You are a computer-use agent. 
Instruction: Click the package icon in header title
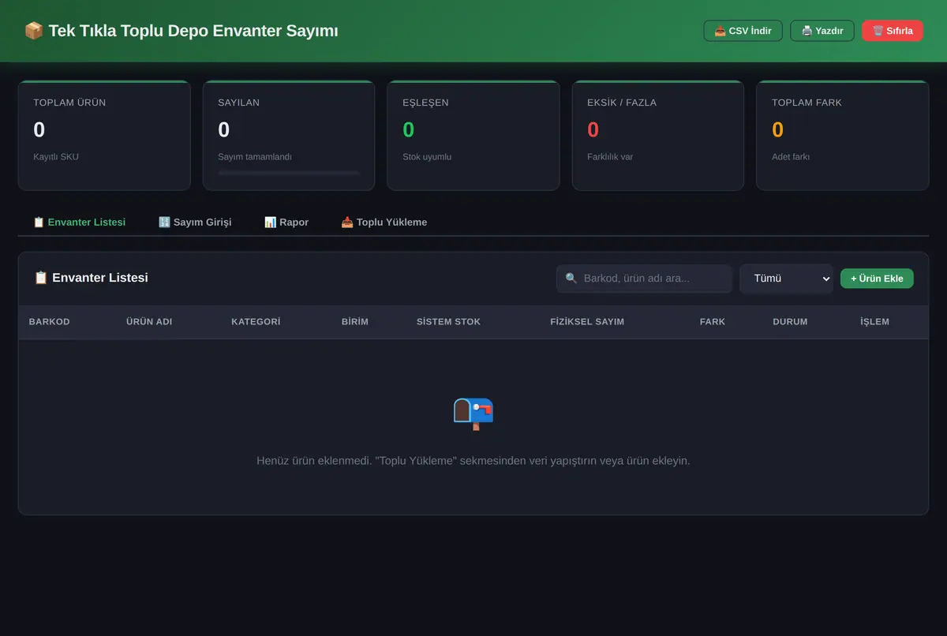[34, 31]
